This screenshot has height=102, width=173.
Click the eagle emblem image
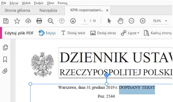coord(42,65)
